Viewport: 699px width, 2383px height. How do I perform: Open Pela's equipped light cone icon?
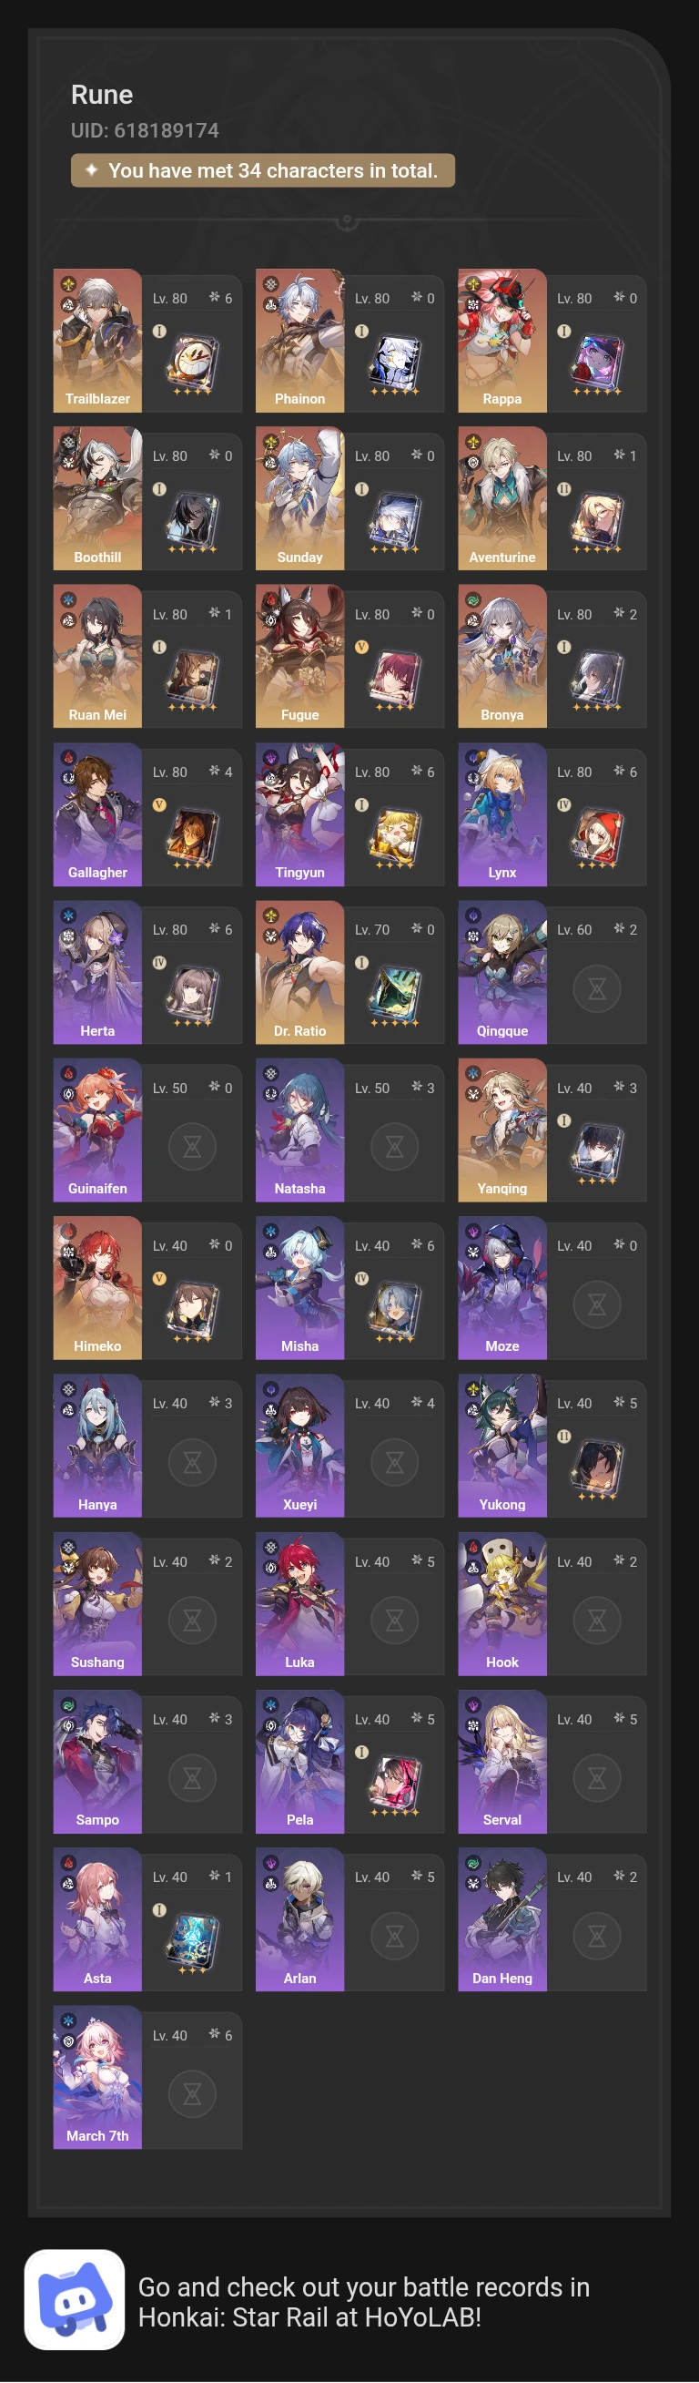[x=395, y=1785]
